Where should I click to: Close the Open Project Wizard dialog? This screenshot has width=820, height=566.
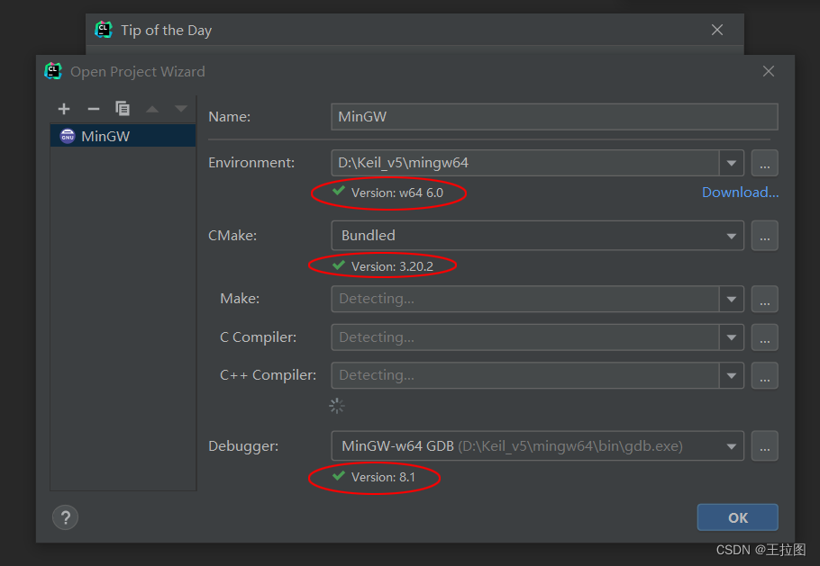769,71
